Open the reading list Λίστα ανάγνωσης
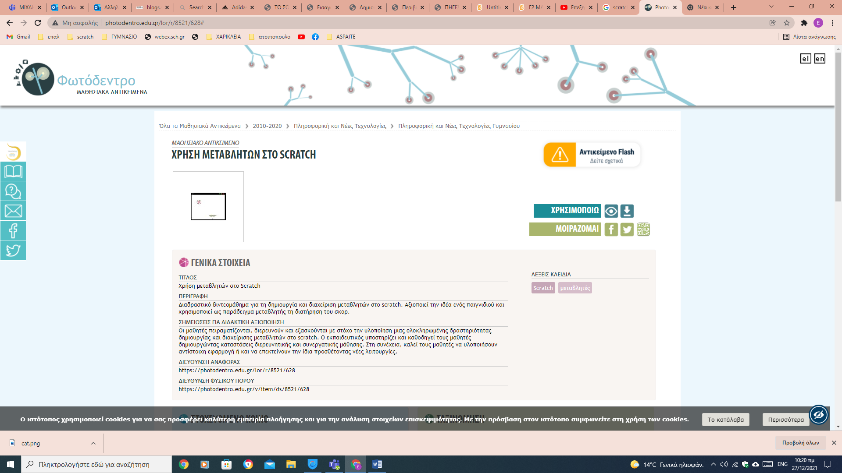Image resolution: width=842 pixels, height=473 pixels. [810, 37]
